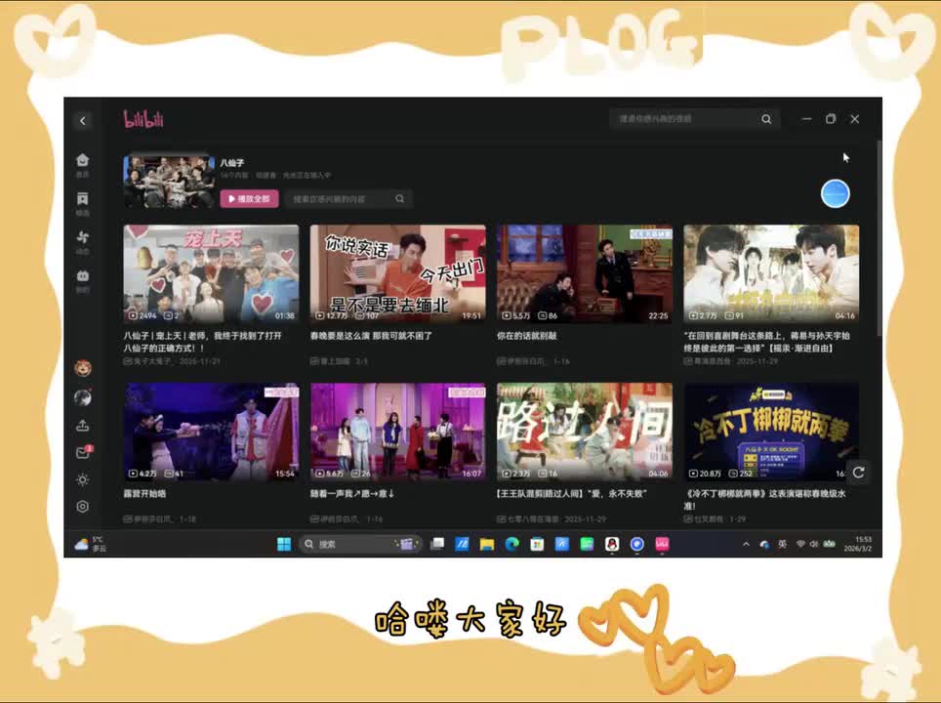
Task: Click the magnifier in collection search box
Action: pyautogui.click(x=399, y=199)
